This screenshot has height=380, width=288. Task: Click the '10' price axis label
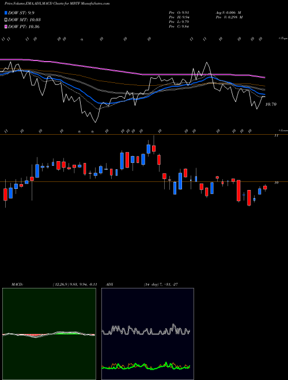coord(276,183)
